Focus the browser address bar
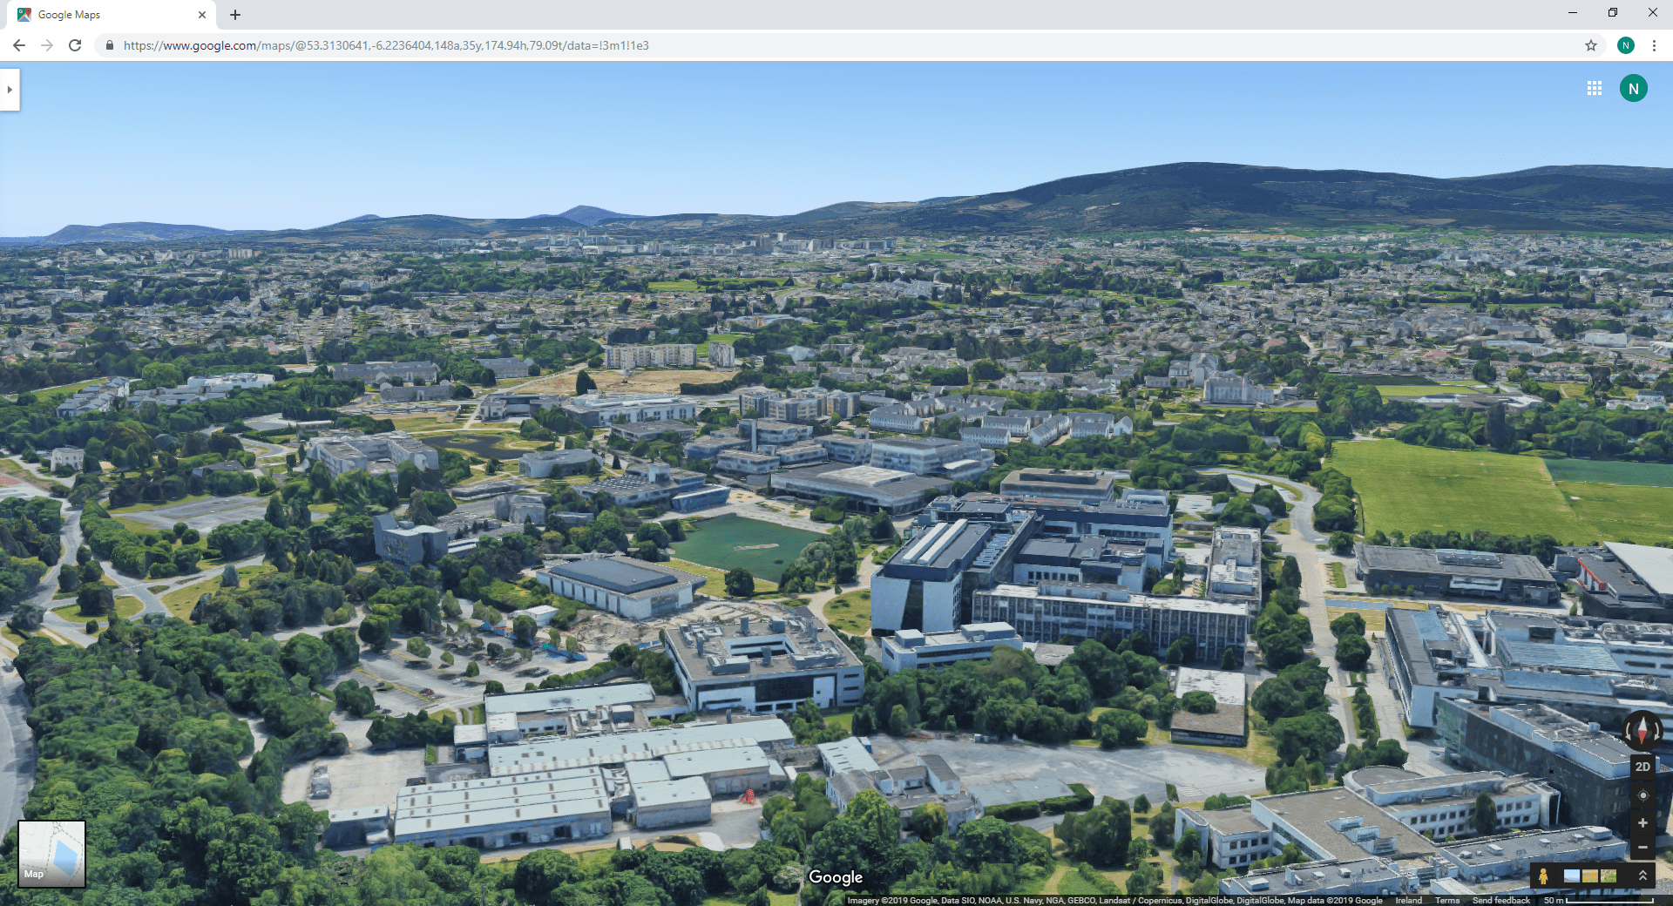 [x=850, y=45]
